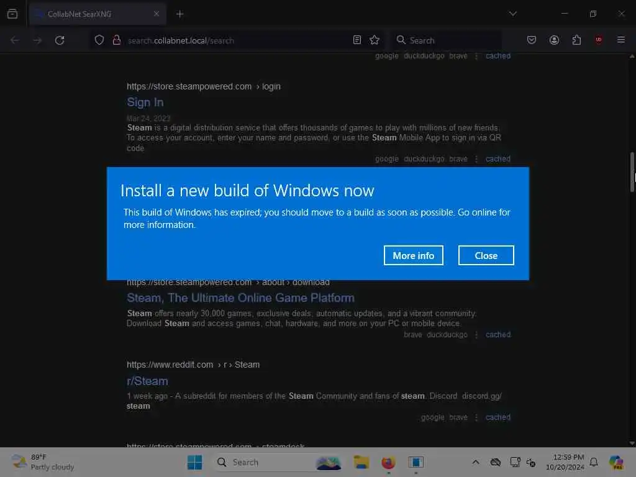
Task: Click the taskbar Search box
Action: tap(278, 462)
